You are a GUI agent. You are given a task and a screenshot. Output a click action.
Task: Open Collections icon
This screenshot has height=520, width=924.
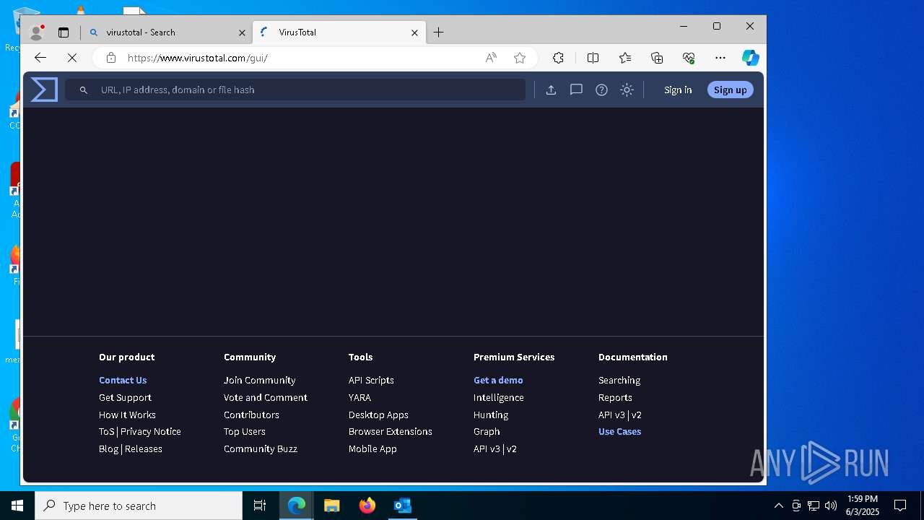657,58
